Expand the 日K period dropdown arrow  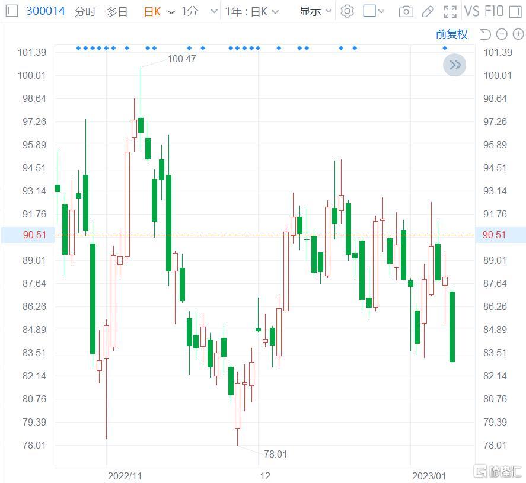171,12
